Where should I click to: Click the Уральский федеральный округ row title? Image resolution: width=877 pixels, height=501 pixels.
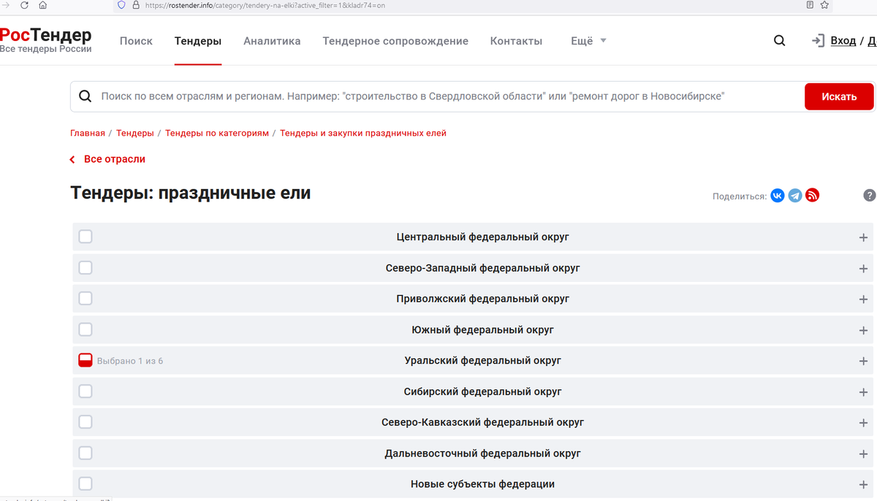coord(483,361)
